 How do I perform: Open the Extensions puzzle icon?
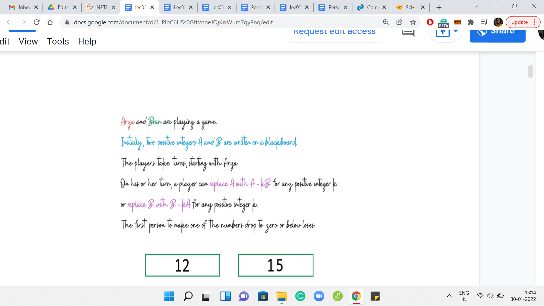(x=471, y=22)
